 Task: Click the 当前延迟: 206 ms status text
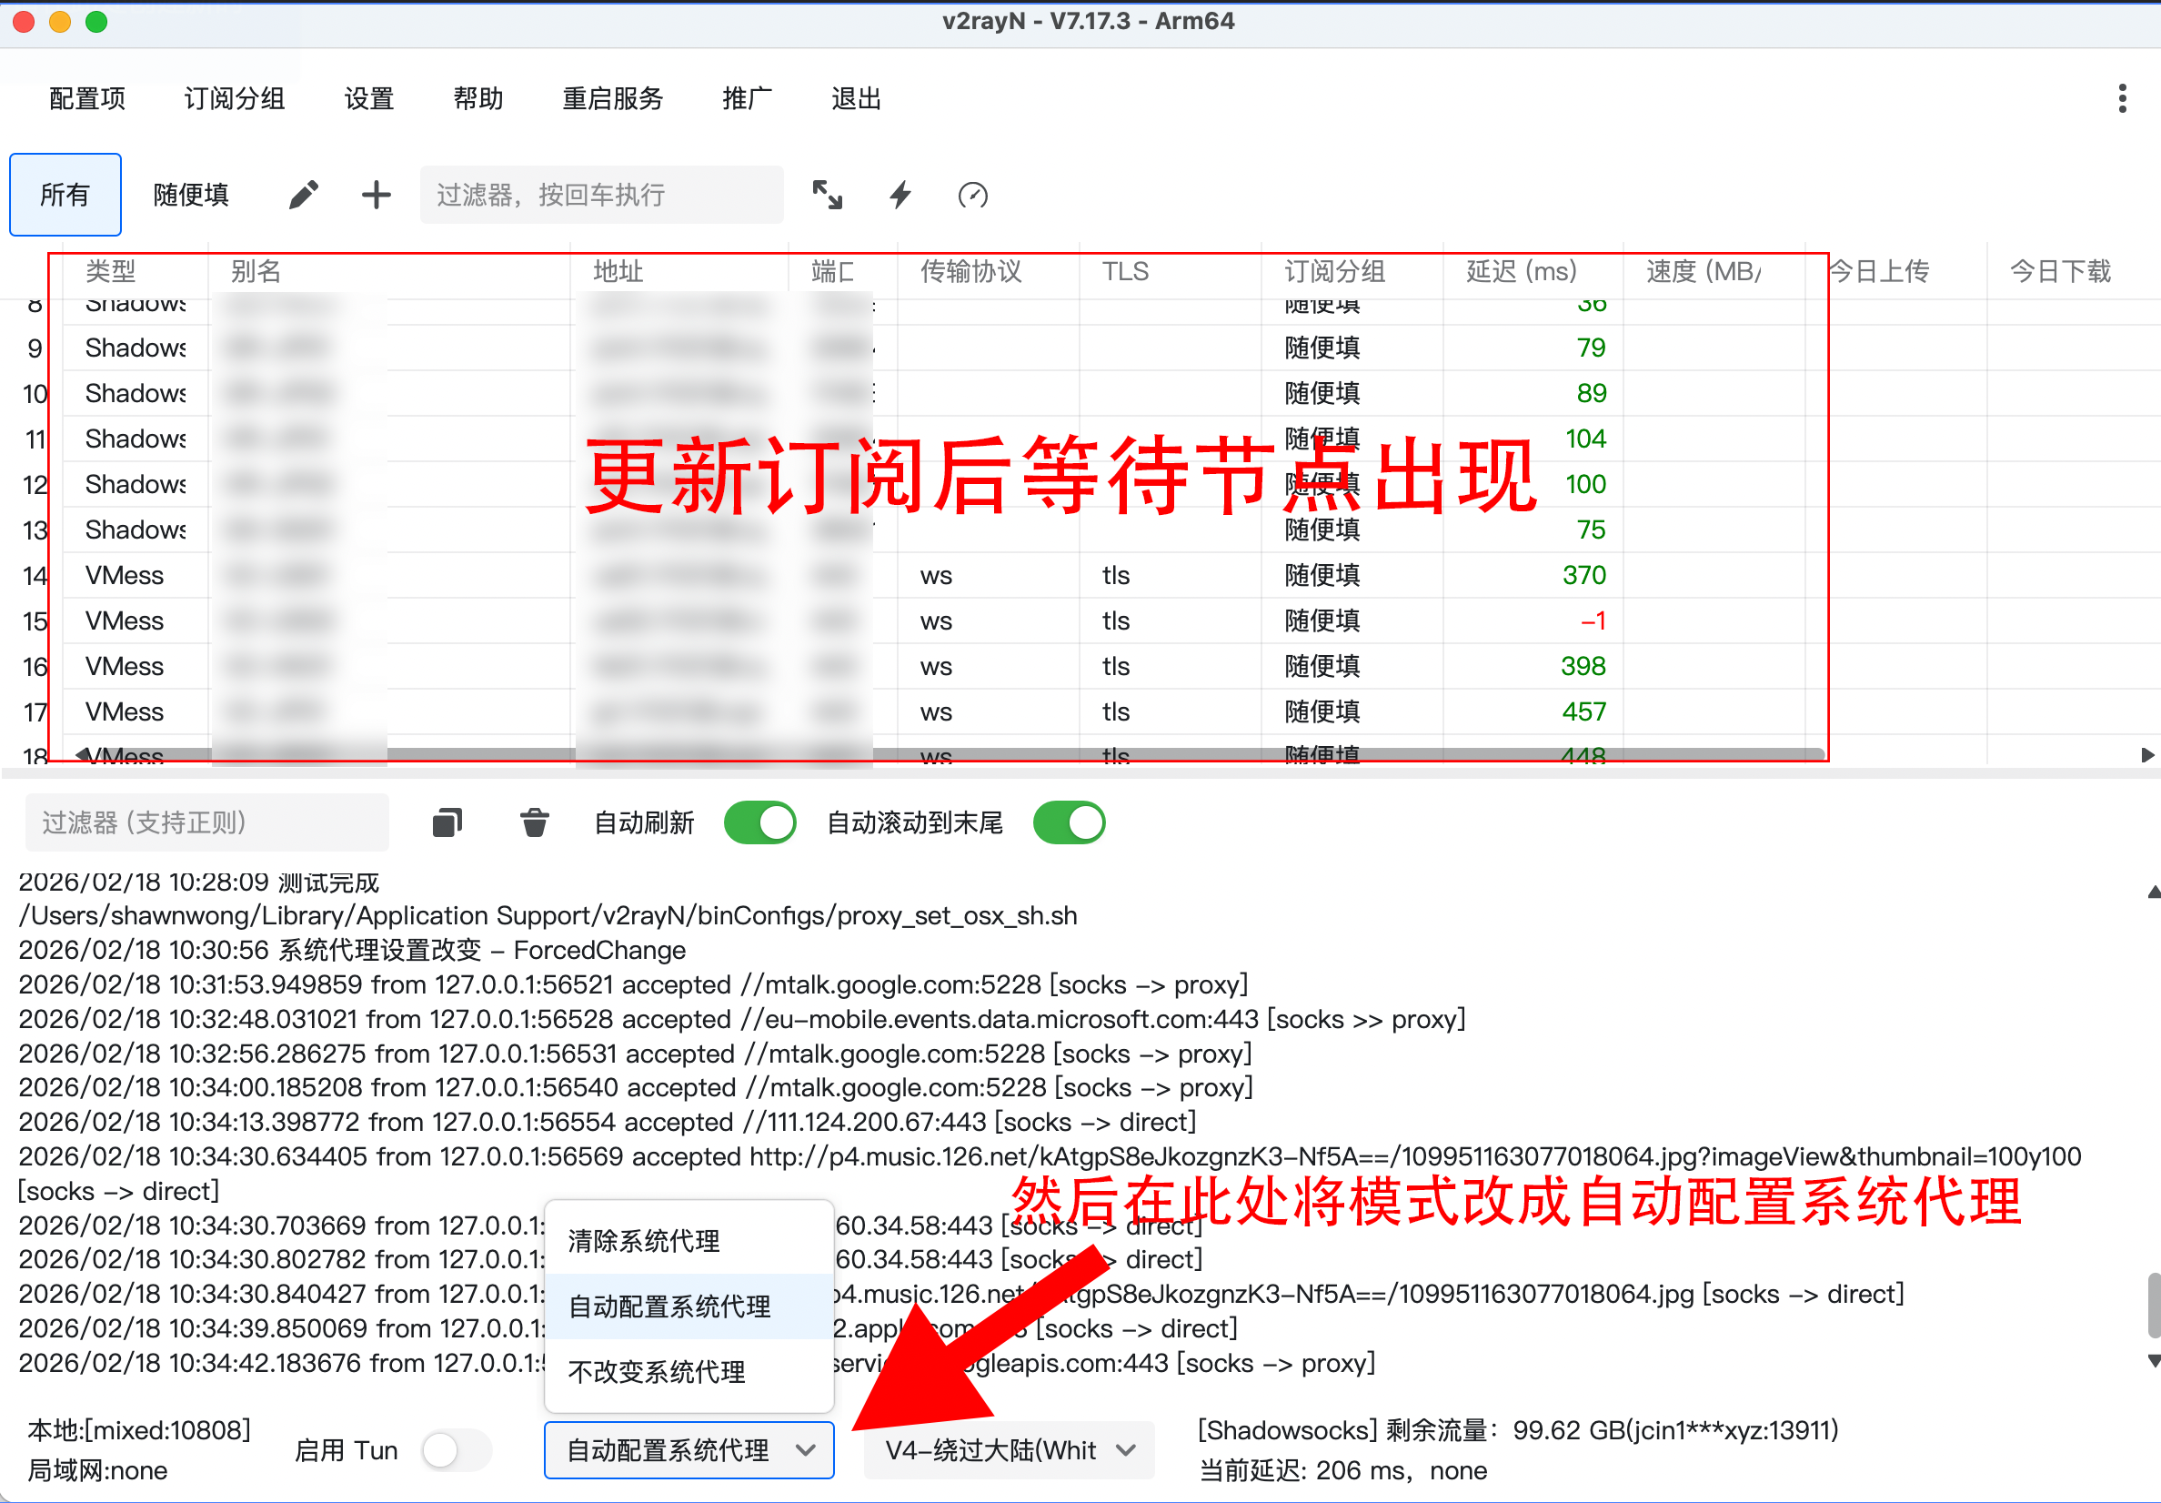pos(1343,1470)
